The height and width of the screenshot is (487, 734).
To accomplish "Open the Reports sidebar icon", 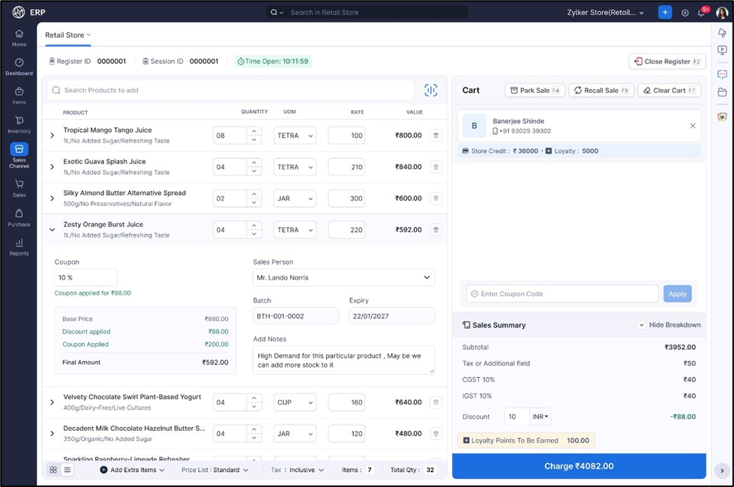I will coord(19,246).
